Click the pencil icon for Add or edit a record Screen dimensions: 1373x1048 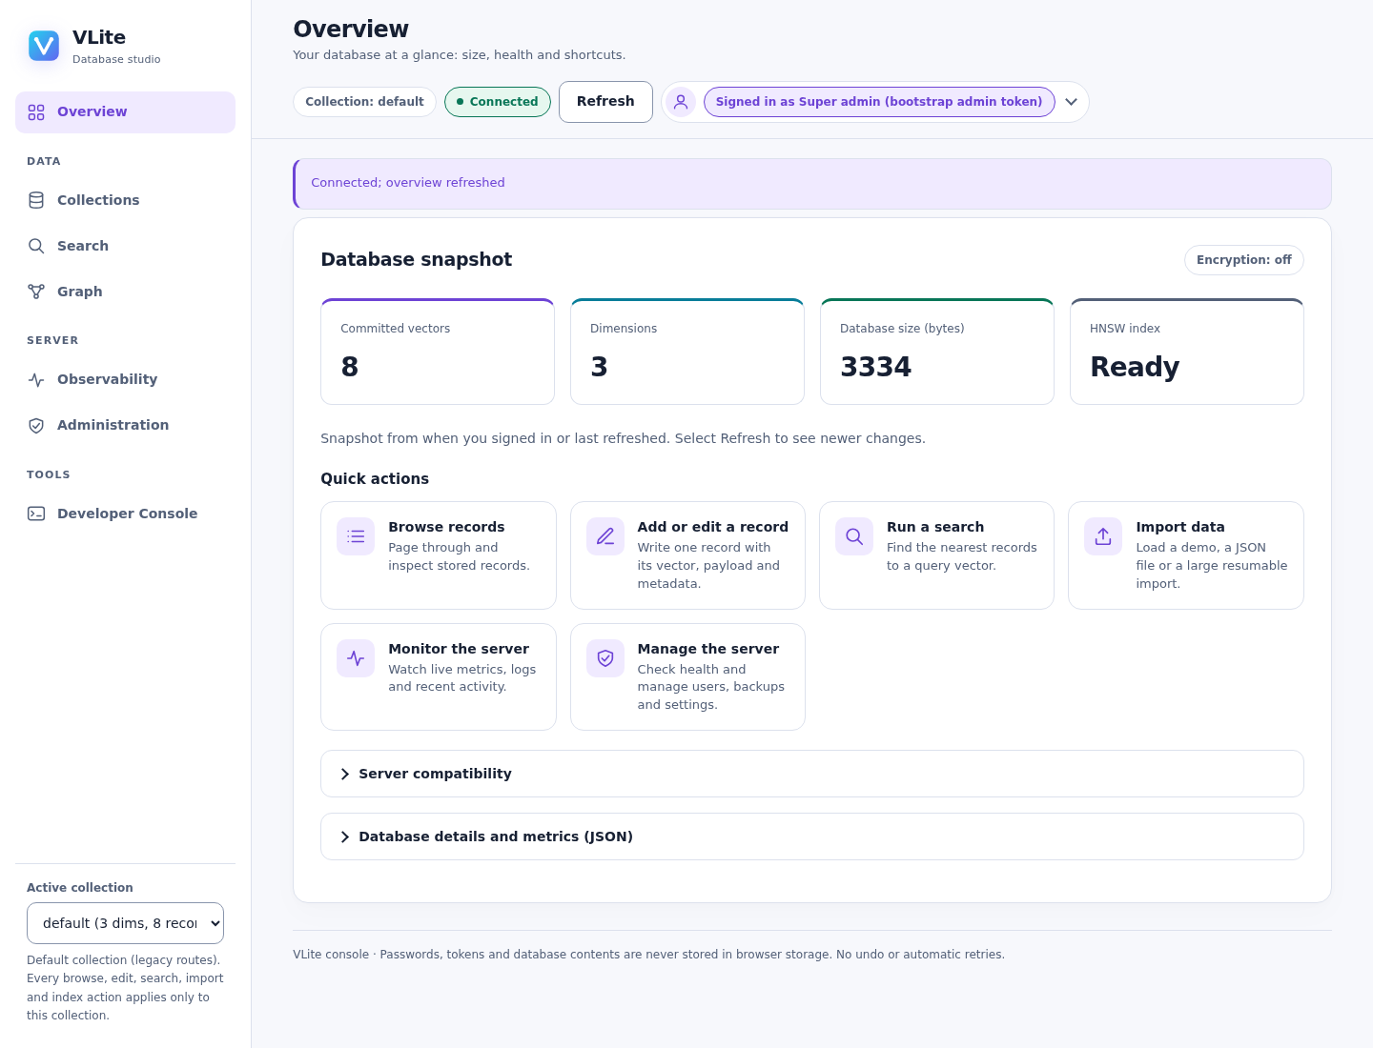[x=605, y=536]
